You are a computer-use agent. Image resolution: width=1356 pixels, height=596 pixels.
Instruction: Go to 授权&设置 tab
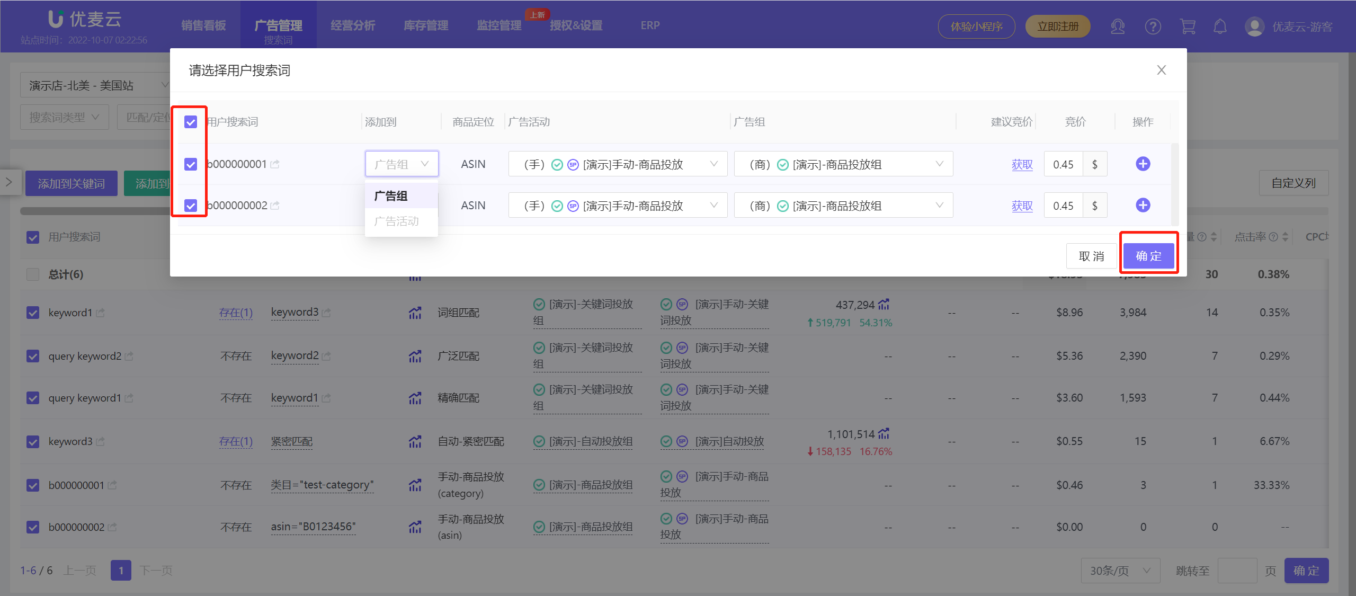pyautogui.click(x=576, y=25)
